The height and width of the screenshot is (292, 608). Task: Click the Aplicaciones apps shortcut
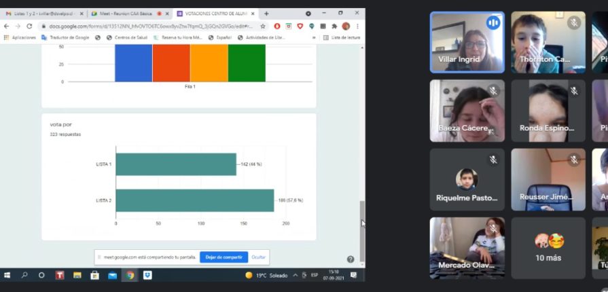(20, 37)
